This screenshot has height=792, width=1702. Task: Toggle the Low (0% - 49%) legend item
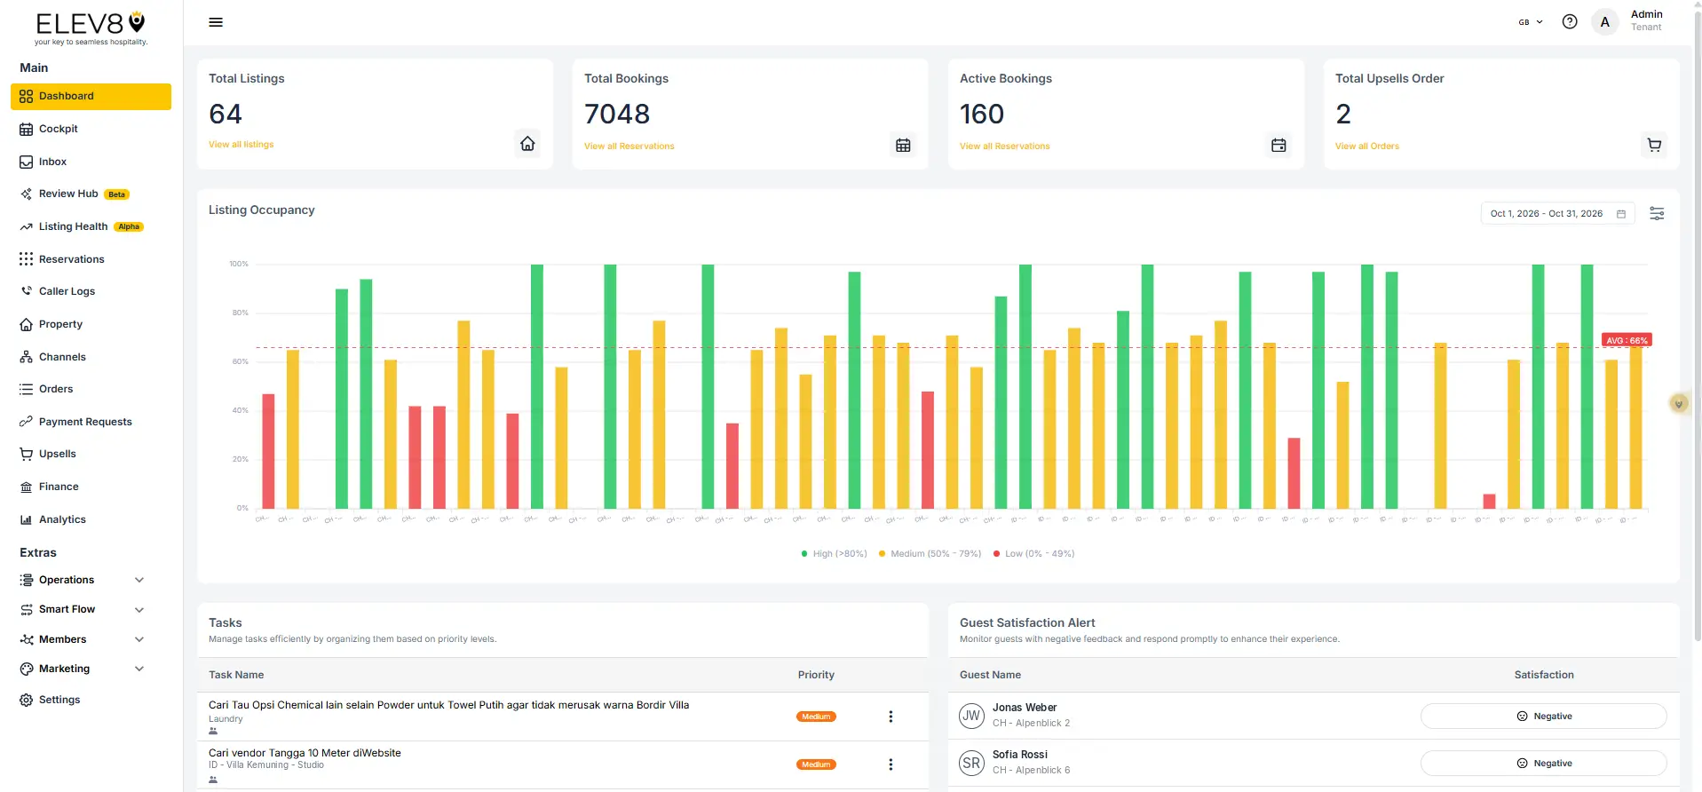coord(1033,554)
